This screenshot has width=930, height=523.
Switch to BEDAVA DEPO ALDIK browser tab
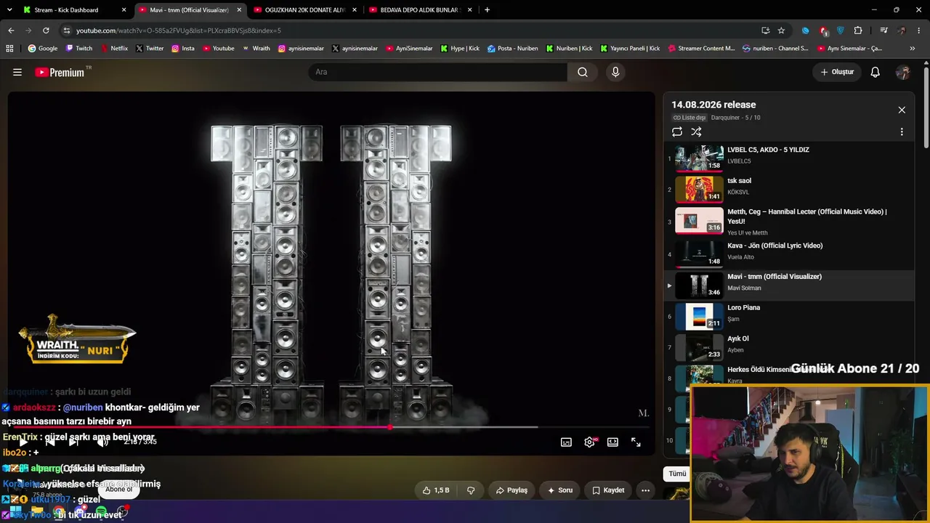click(421, 10)
